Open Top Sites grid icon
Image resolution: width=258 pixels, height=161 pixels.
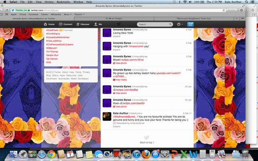click(7, 14)
